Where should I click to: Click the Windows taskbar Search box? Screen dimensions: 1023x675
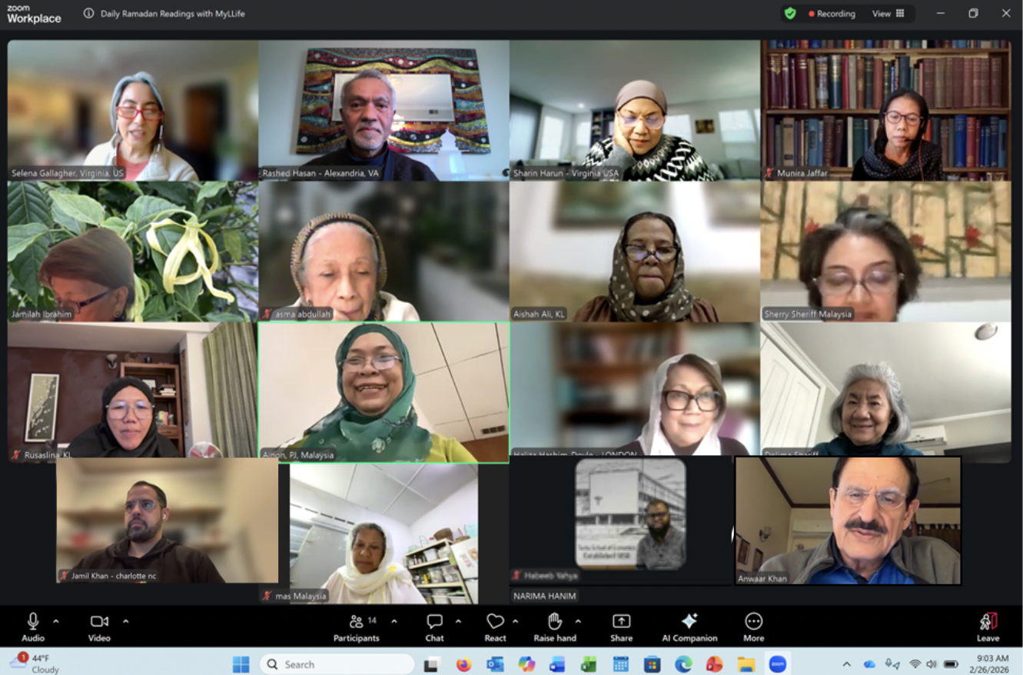337,664
